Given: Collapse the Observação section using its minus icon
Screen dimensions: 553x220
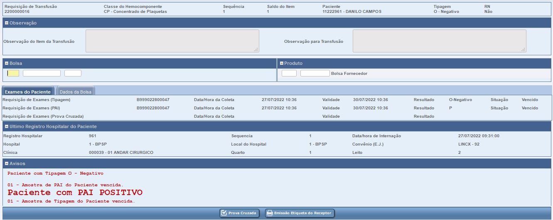Looking at the screenshot, I should [x=7, y=23].
